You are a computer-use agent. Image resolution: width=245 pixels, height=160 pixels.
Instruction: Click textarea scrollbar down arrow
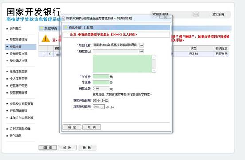coord(154,70)
